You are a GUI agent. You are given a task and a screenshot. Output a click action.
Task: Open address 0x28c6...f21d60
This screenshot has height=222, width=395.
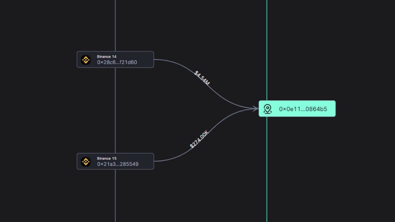[117, 62]
